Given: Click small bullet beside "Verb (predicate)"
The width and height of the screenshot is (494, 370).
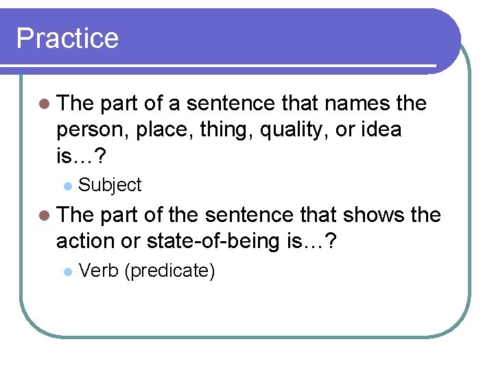Looking at the screenshot, I should coord(67,271).
